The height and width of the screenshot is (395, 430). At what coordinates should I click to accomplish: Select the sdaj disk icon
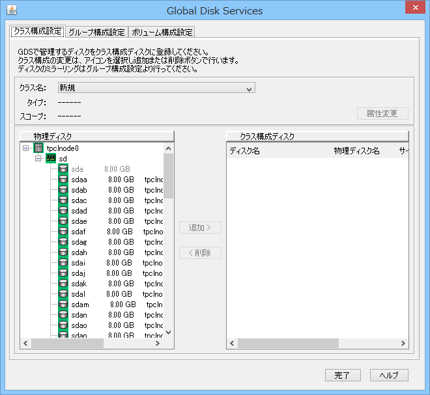[x=63, y=273]
